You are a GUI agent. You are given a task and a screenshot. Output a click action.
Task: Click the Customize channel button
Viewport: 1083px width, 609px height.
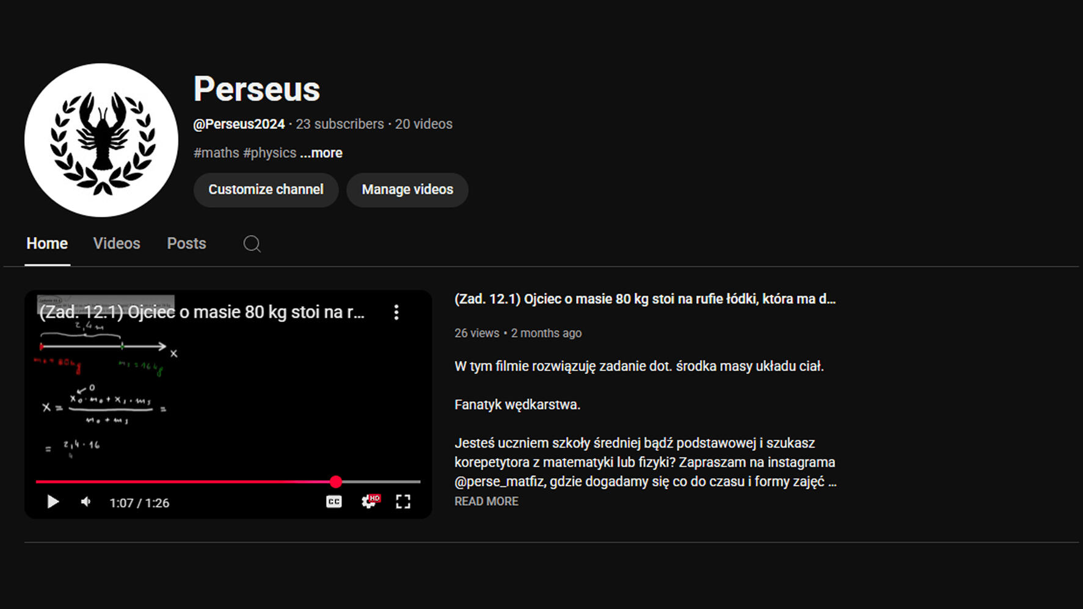(x=266, y=190)
